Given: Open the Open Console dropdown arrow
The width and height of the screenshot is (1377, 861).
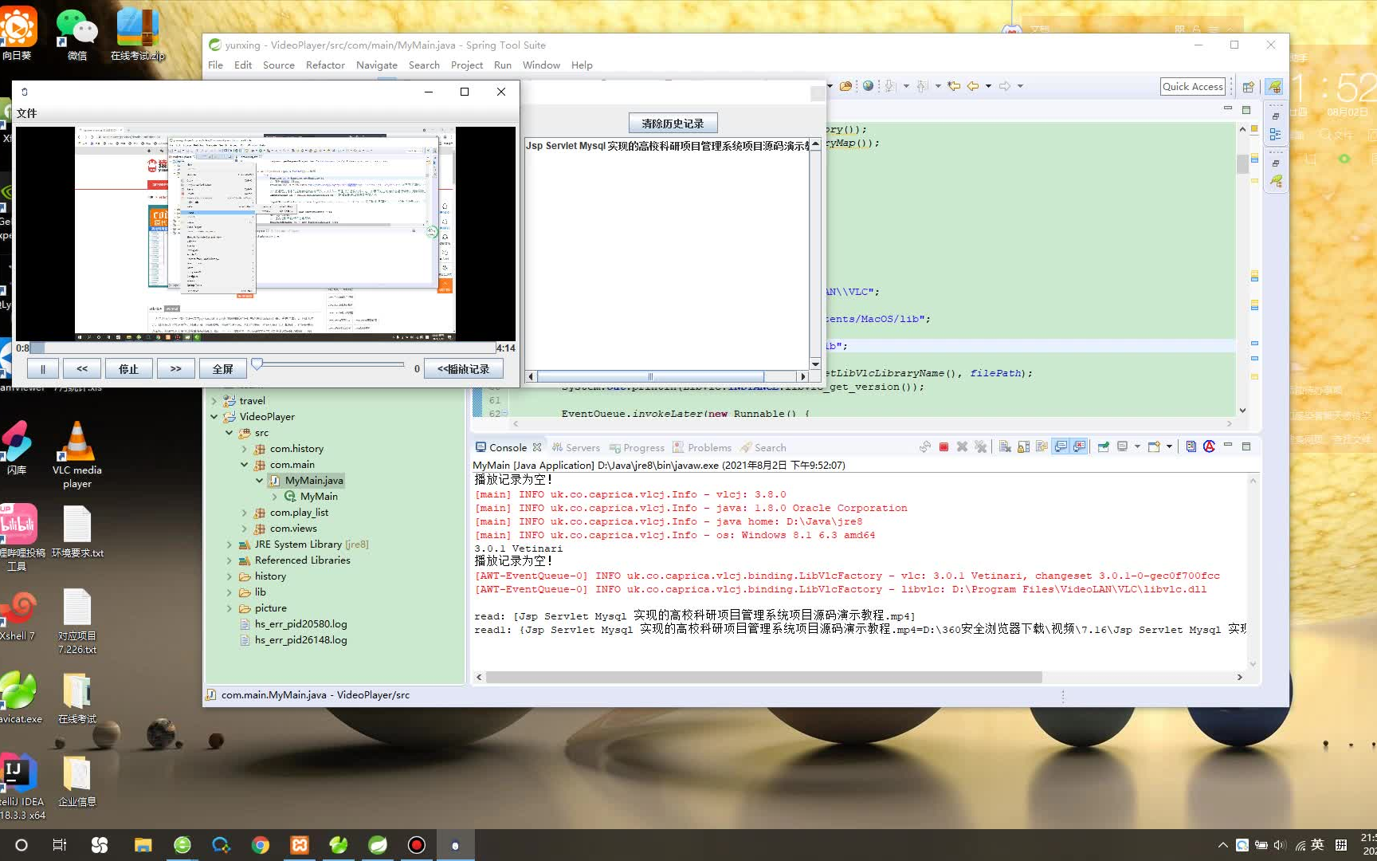Looking at the screenshot, I should coord(1169,447).
